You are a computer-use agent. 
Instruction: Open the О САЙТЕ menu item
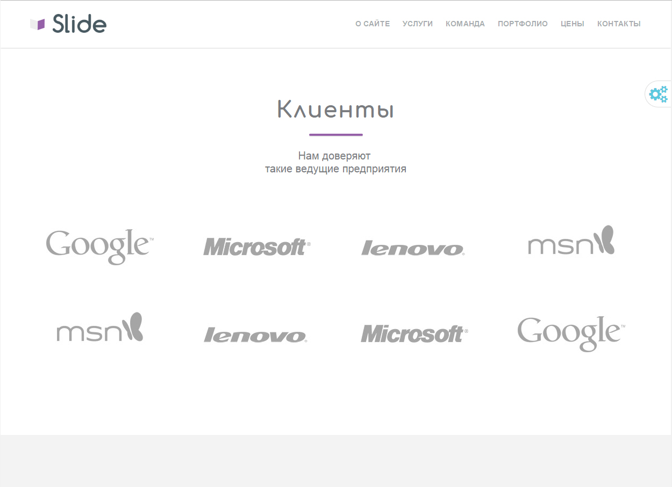coord(373,24)
